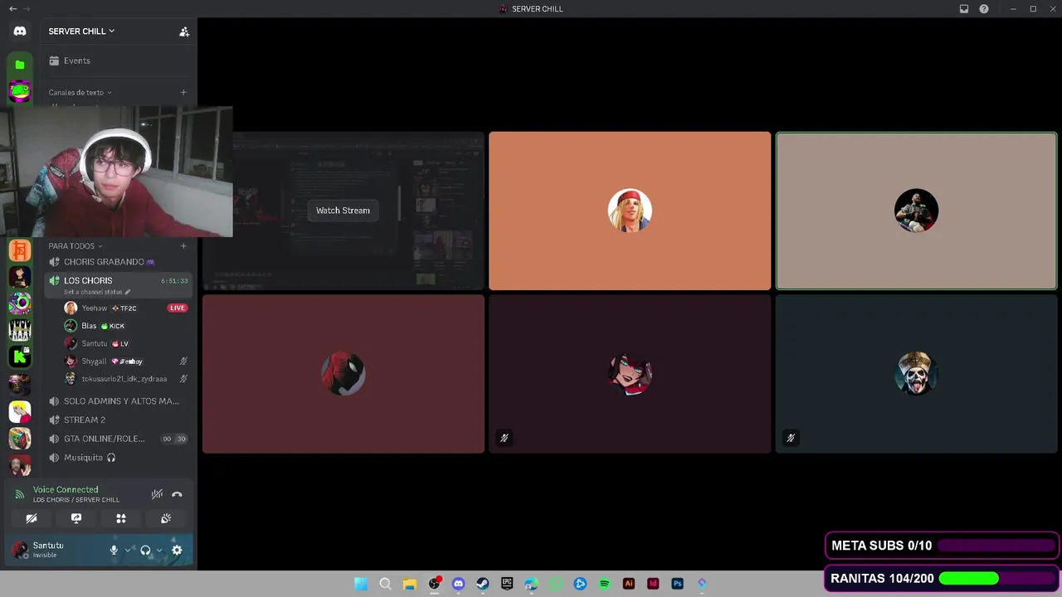1062x597 pixels.
Task: Open taskbar Search magnifier
Action: (385, 584)
